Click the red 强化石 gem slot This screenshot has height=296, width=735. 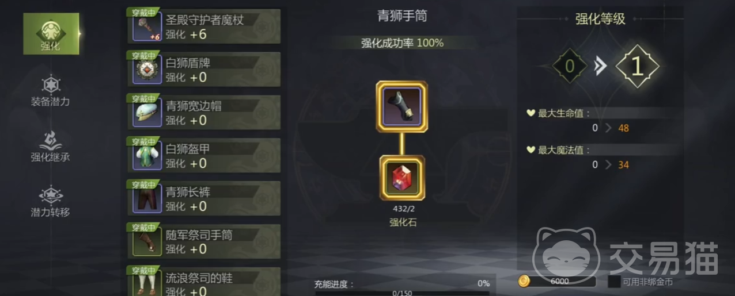point(402,178)
